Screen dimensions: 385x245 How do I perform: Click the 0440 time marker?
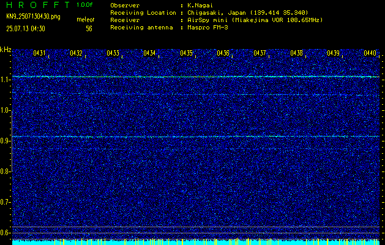click(x=370, y=53)
